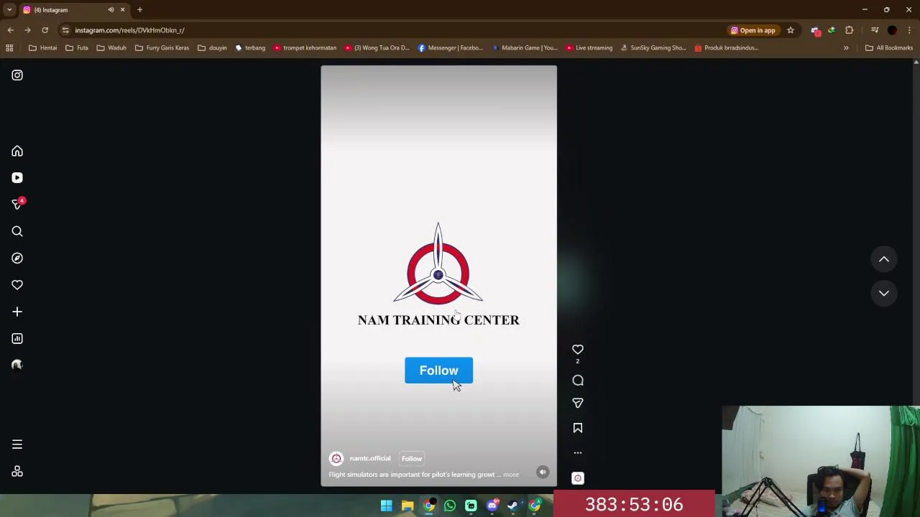
Task: Open the 'douyin' bookmark folder
Action: (x=212, y=48)
